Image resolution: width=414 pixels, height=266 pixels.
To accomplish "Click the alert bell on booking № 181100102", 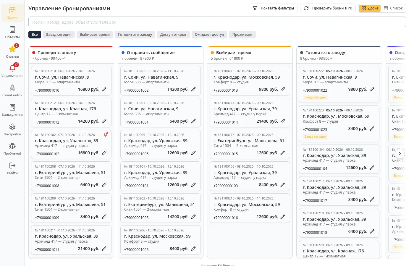I will click(x=106, y=134).
